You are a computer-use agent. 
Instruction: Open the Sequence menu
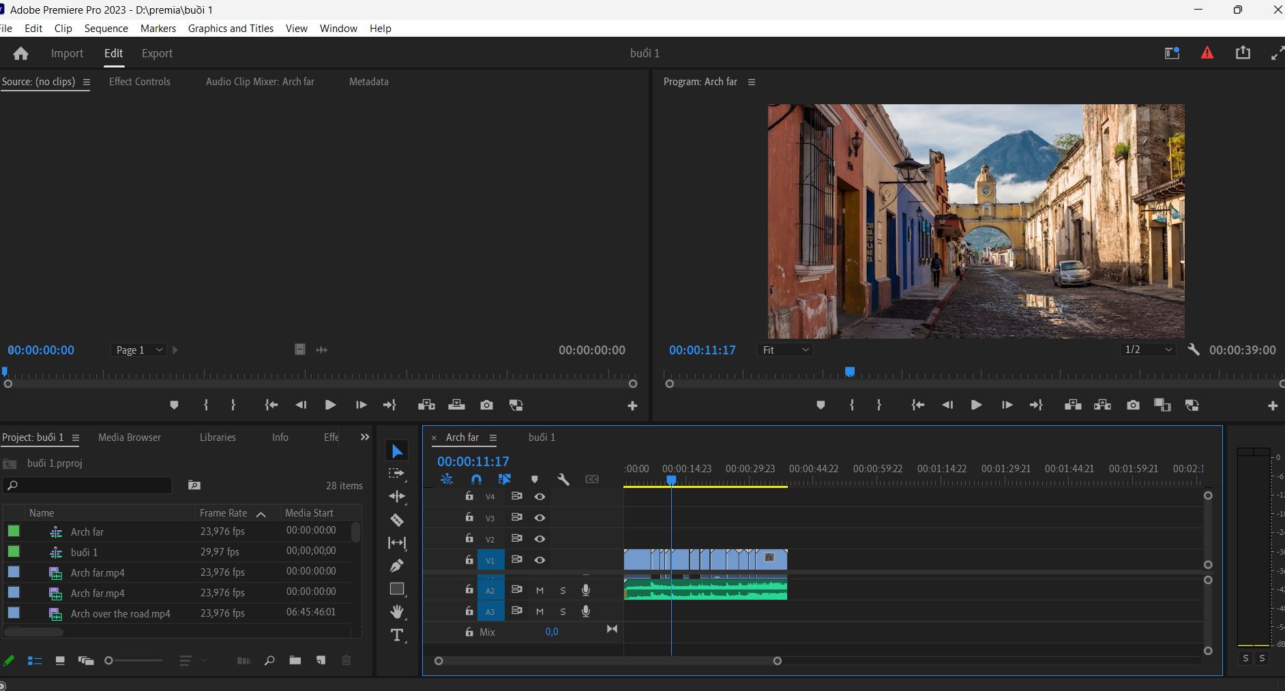click(x=106, y=28)
